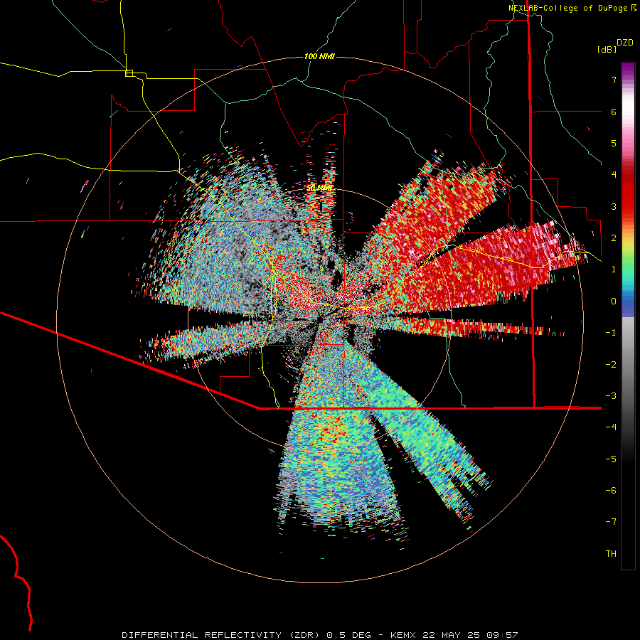Click the -6 value on color scale
The width and height of the screenshot is (640, 640).
(611, 491)
